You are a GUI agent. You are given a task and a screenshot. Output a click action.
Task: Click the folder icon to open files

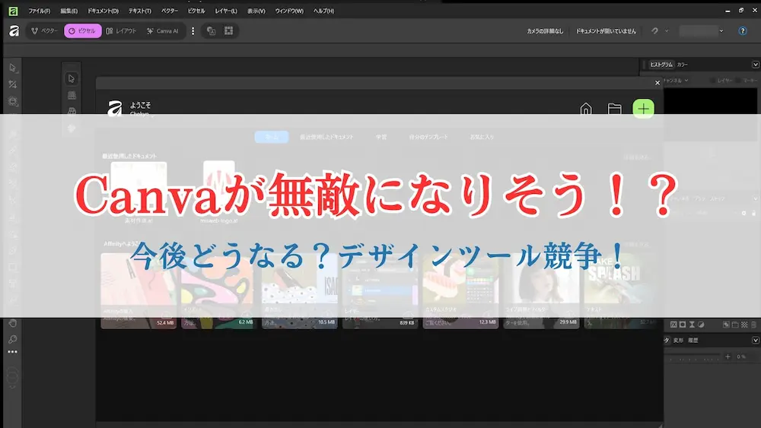(614, 109)
